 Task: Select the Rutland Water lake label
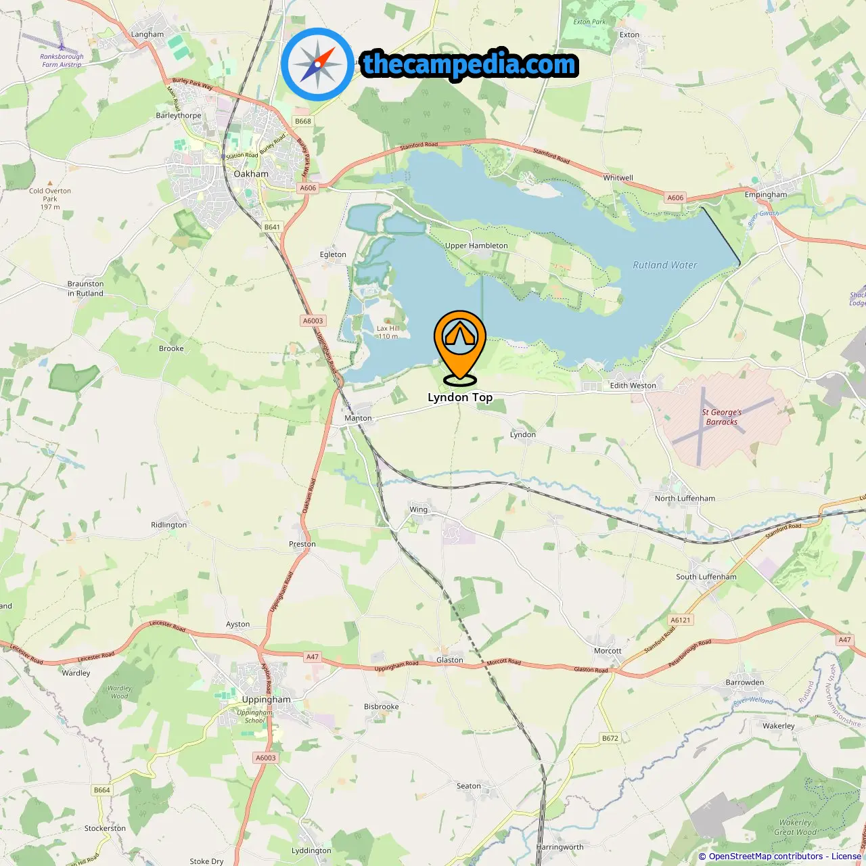coord(665,265)
